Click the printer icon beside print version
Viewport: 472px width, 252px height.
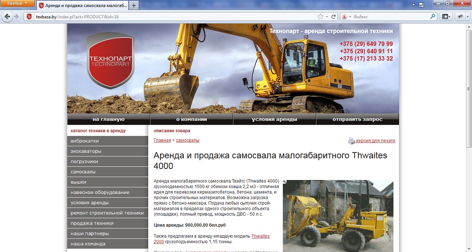tap(352, 141)
